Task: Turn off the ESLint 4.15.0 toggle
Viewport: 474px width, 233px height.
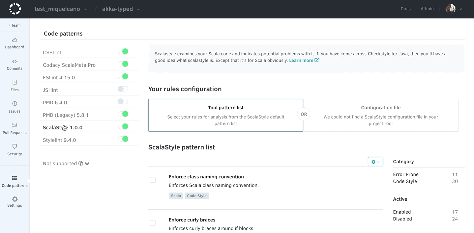Action: click(123, 76)
